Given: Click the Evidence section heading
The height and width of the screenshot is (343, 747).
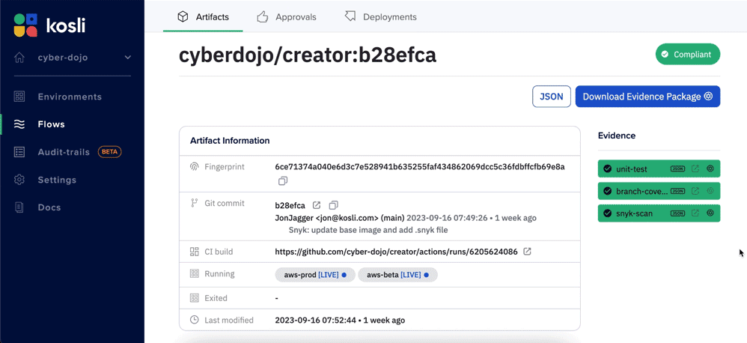Looking at the screenshot, I should (617, 136).
